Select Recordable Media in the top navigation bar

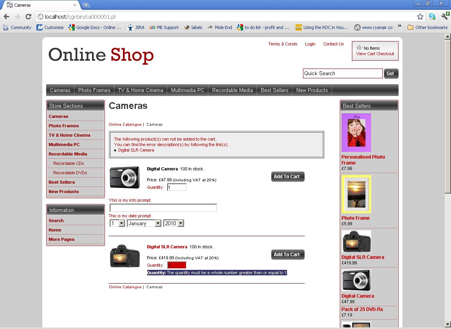(x=232, y=90)
